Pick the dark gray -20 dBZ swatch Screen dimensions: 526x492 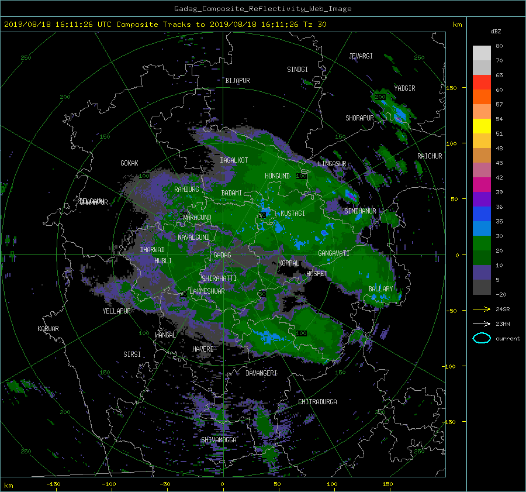pos(482,287)
